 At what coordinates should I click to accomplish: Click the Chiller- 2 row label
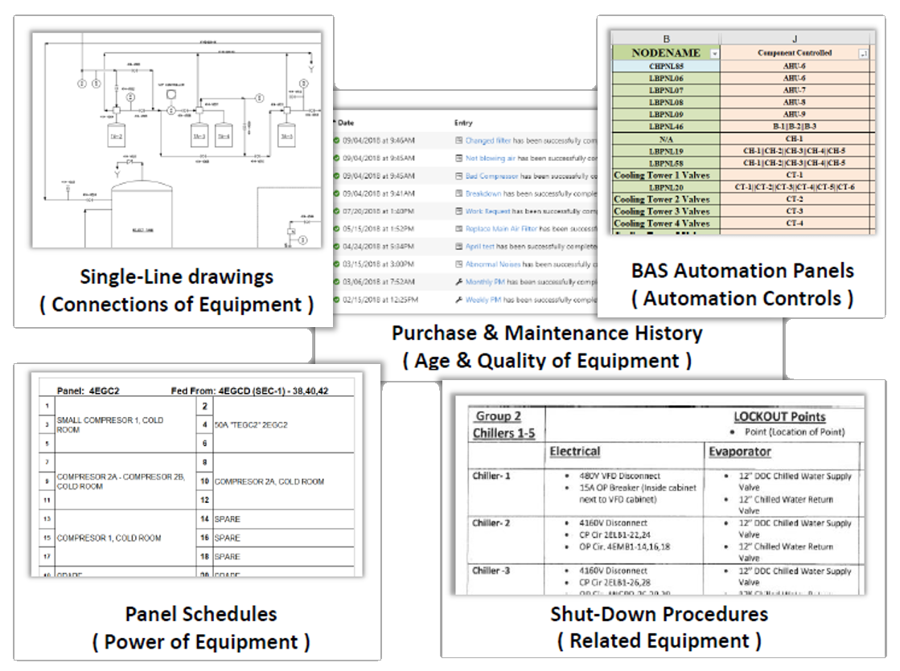pos(491,523)
